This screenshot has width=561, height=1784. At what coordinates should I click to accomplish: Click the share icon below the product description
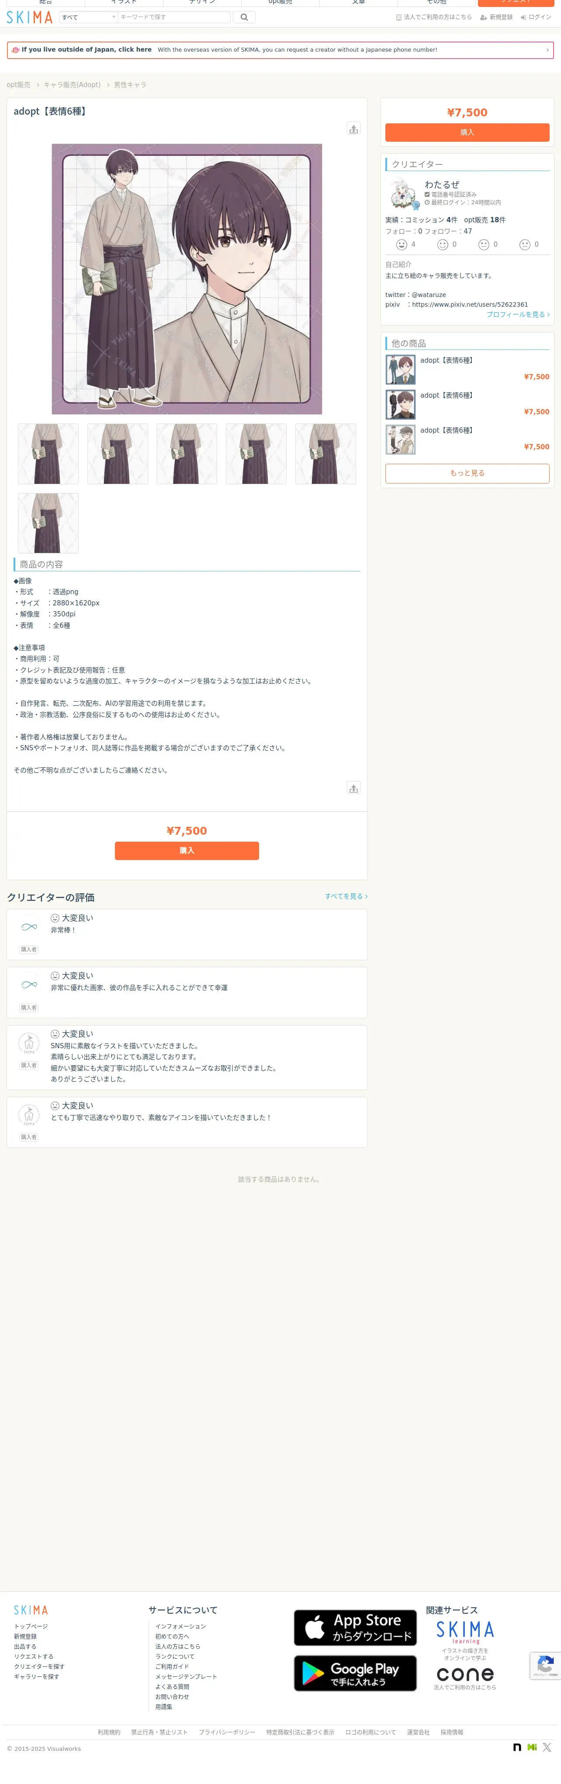[x=353, y=788]
